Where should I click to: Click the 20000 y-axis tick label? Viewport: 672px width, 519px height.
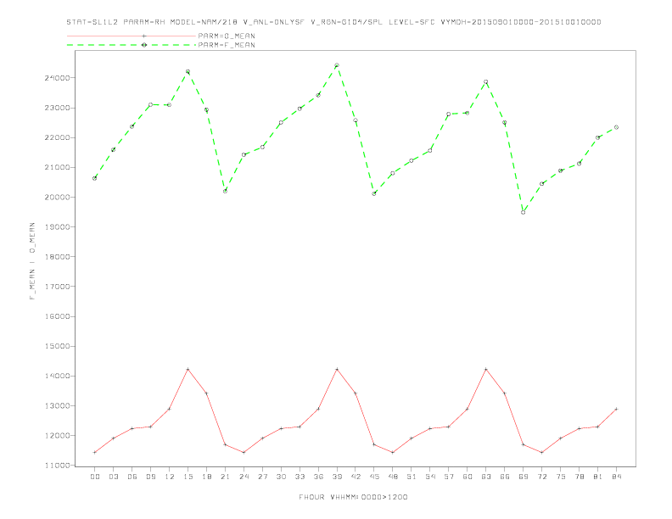[58, 198]
